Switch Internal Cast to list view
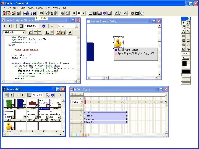The image size is (199, 149). click(x=11, y=95)
